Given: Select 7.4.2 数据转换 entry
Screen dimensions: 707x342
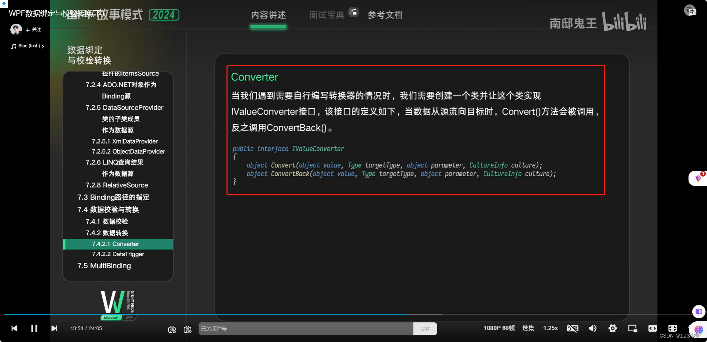Looking at the screenshot, I should (x=106, y=233).
